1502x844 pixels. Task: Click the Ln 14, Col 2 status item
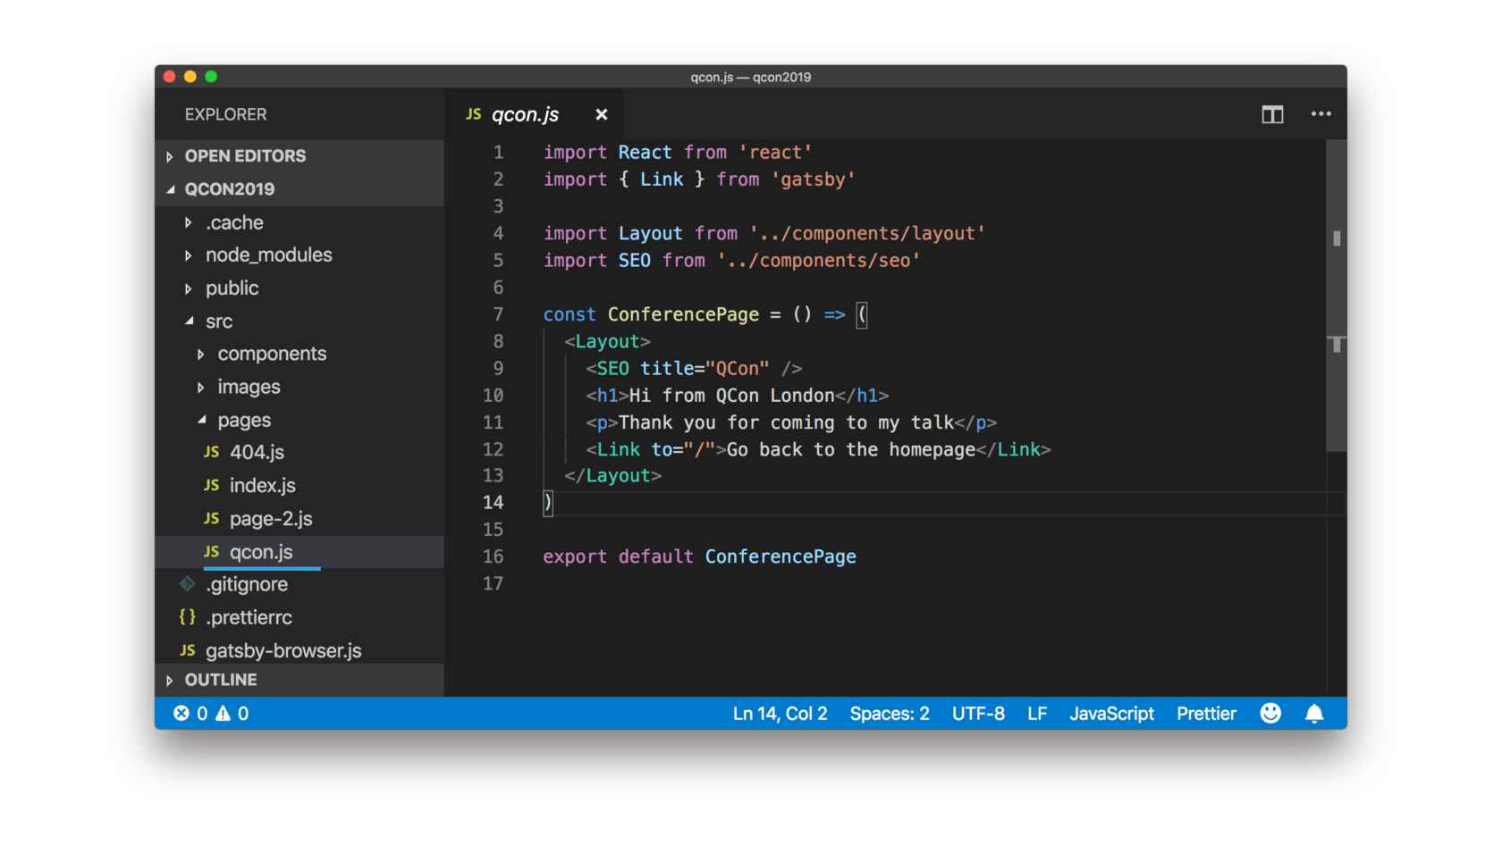pyautogui.click(x=780, y=713)
